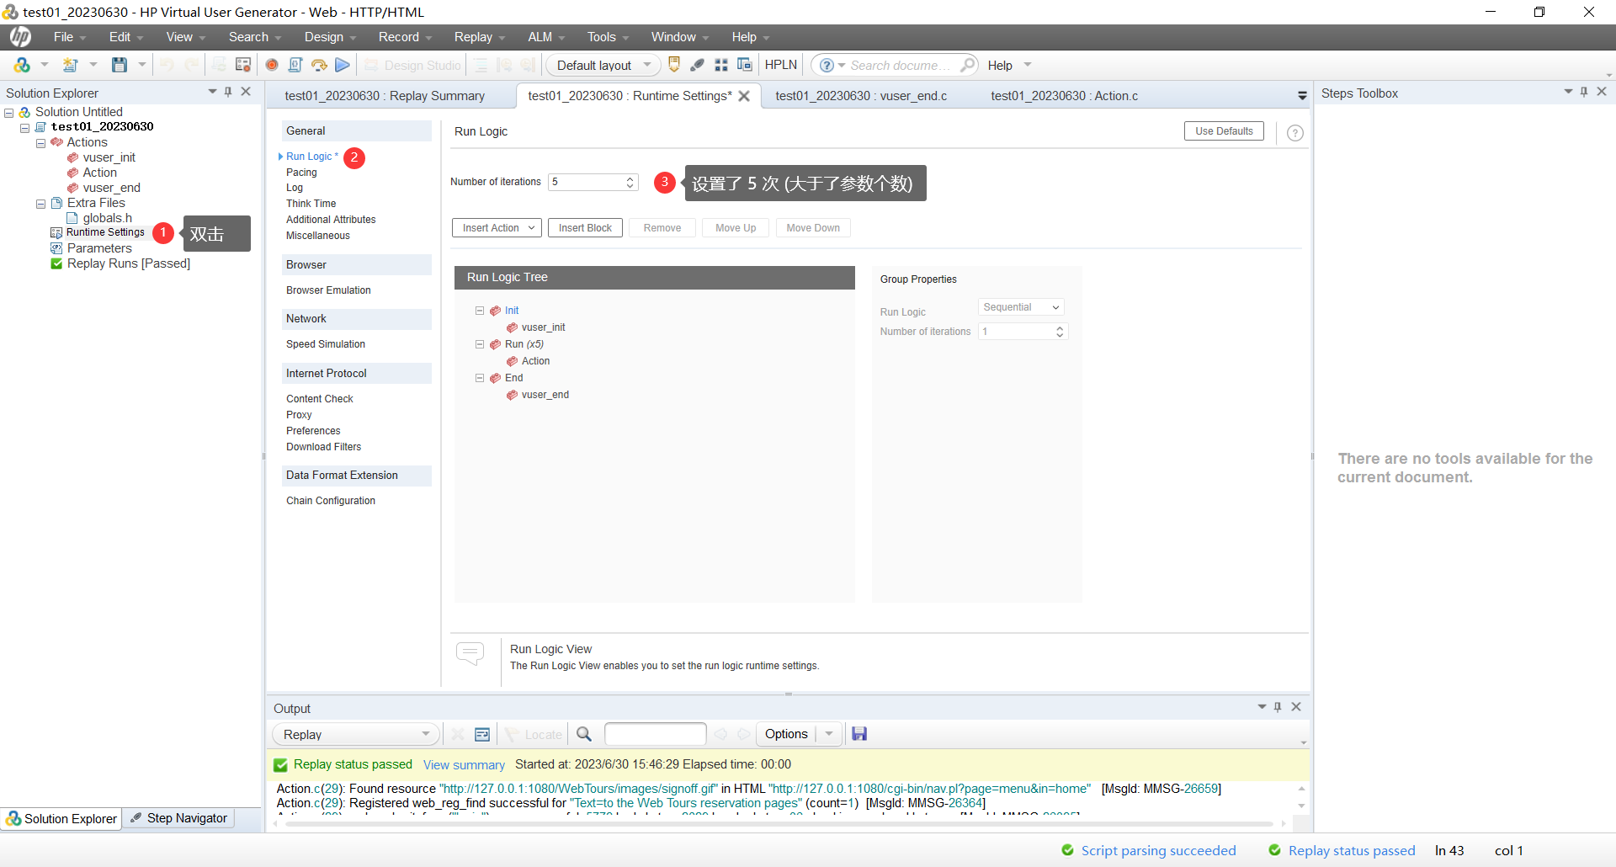The width and height of the screenshot is (1616, 867).
Task: Click the four-squares grid toolbar icon
Action: tap(721, 65)
